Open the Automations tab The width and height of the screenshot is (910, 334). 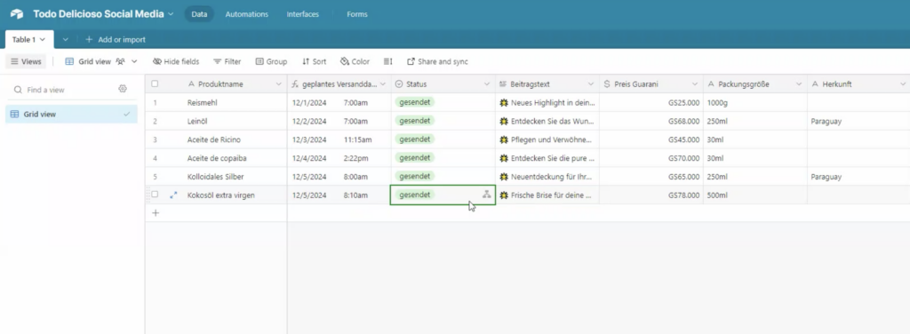(x=247, y=14)
